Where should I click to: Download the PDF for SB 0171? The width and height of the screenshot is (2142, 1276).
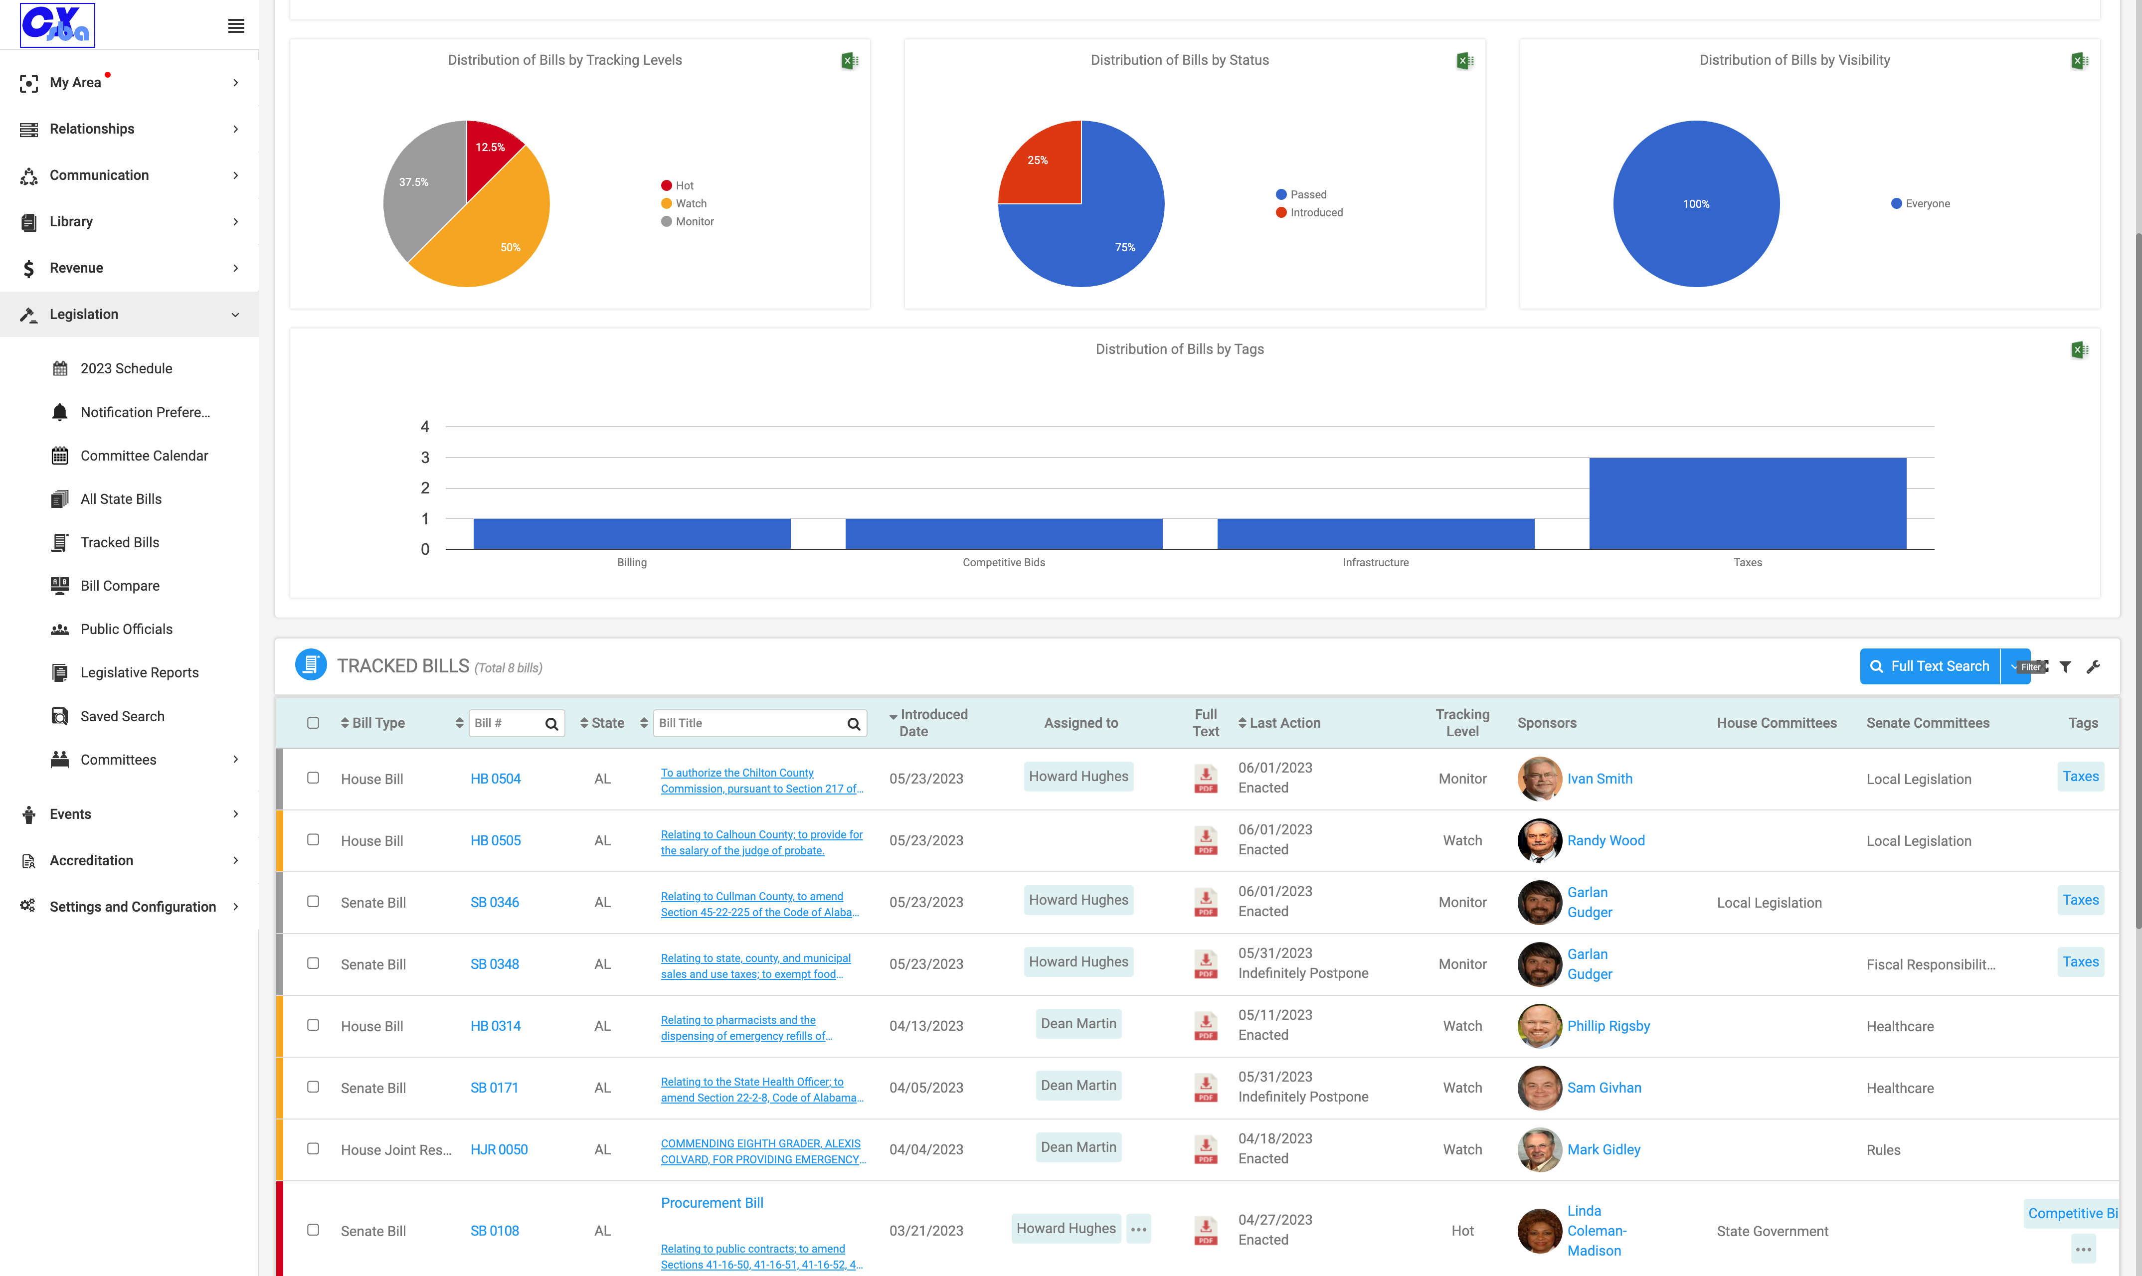pyautogui.click(x=1206, y=1088)
